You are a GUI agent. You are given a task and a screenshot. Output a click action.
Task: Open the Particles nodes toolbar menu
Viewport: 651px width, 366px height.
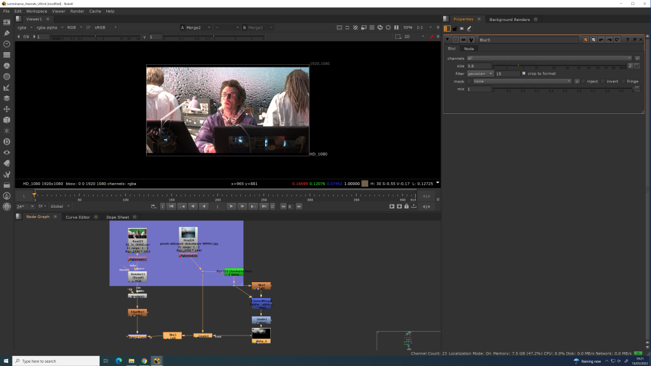tap(6, 131)
